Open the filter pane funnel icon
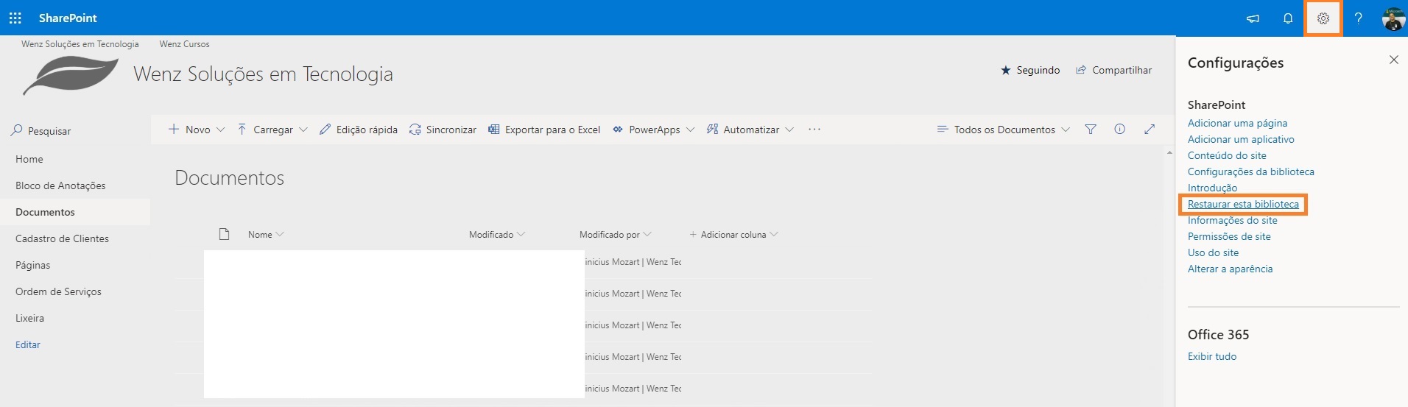 (1091, 130)
